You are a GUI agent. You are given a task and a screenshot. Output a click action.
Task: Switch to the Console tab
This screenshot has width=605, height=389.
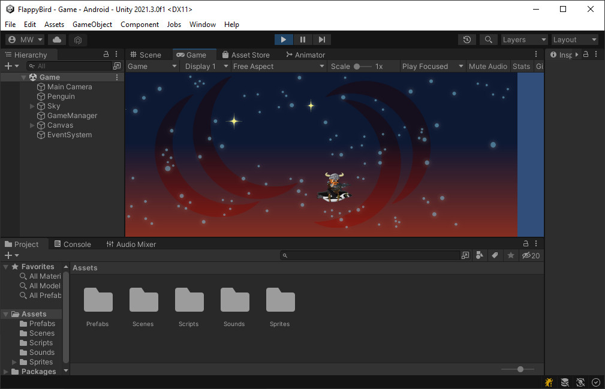coord(73,244)
